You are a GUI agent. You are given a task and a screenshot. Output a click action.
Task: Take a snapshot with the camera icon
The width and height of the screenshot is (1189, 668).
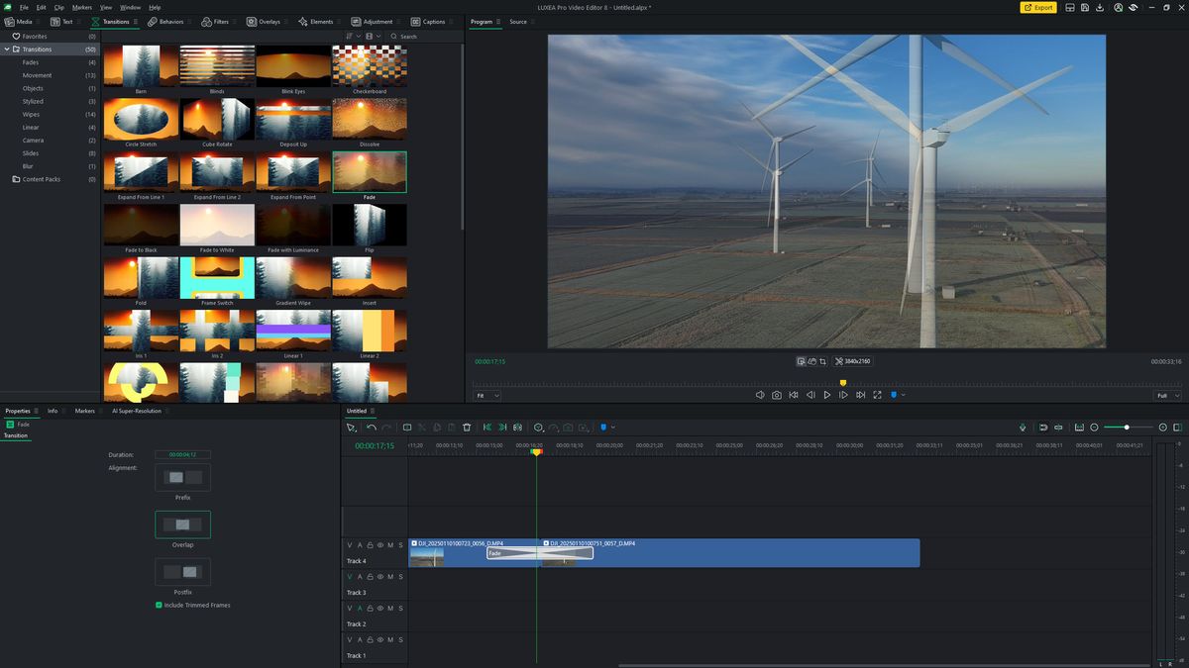click(x=776, y=394)
